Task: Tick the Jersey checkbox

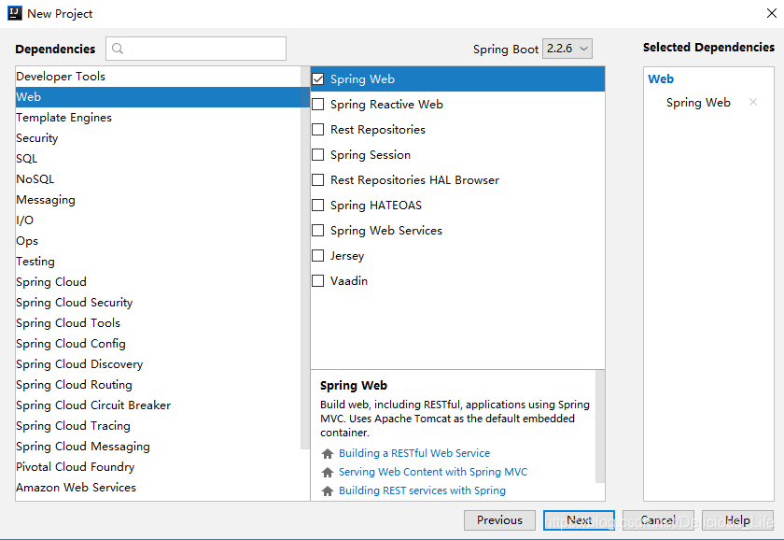Action: pyautogui.click(x=318, y=256)
